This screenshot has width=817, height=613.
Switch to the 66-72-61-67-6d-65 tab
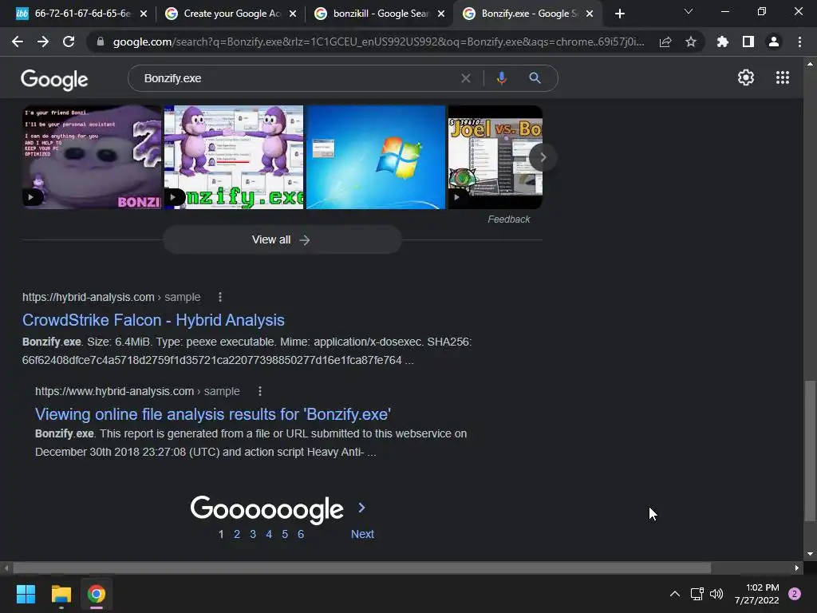coord(81,14)
